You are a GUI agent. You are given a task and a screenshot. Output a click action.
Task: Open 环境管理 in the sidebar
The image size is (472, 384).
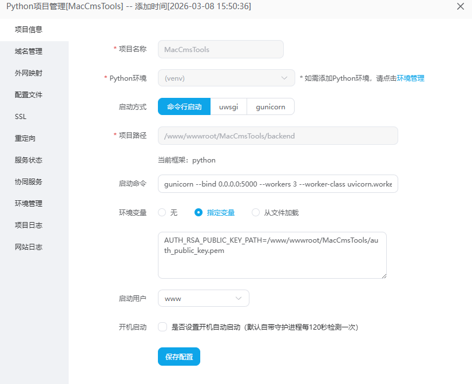coord(29,204)
